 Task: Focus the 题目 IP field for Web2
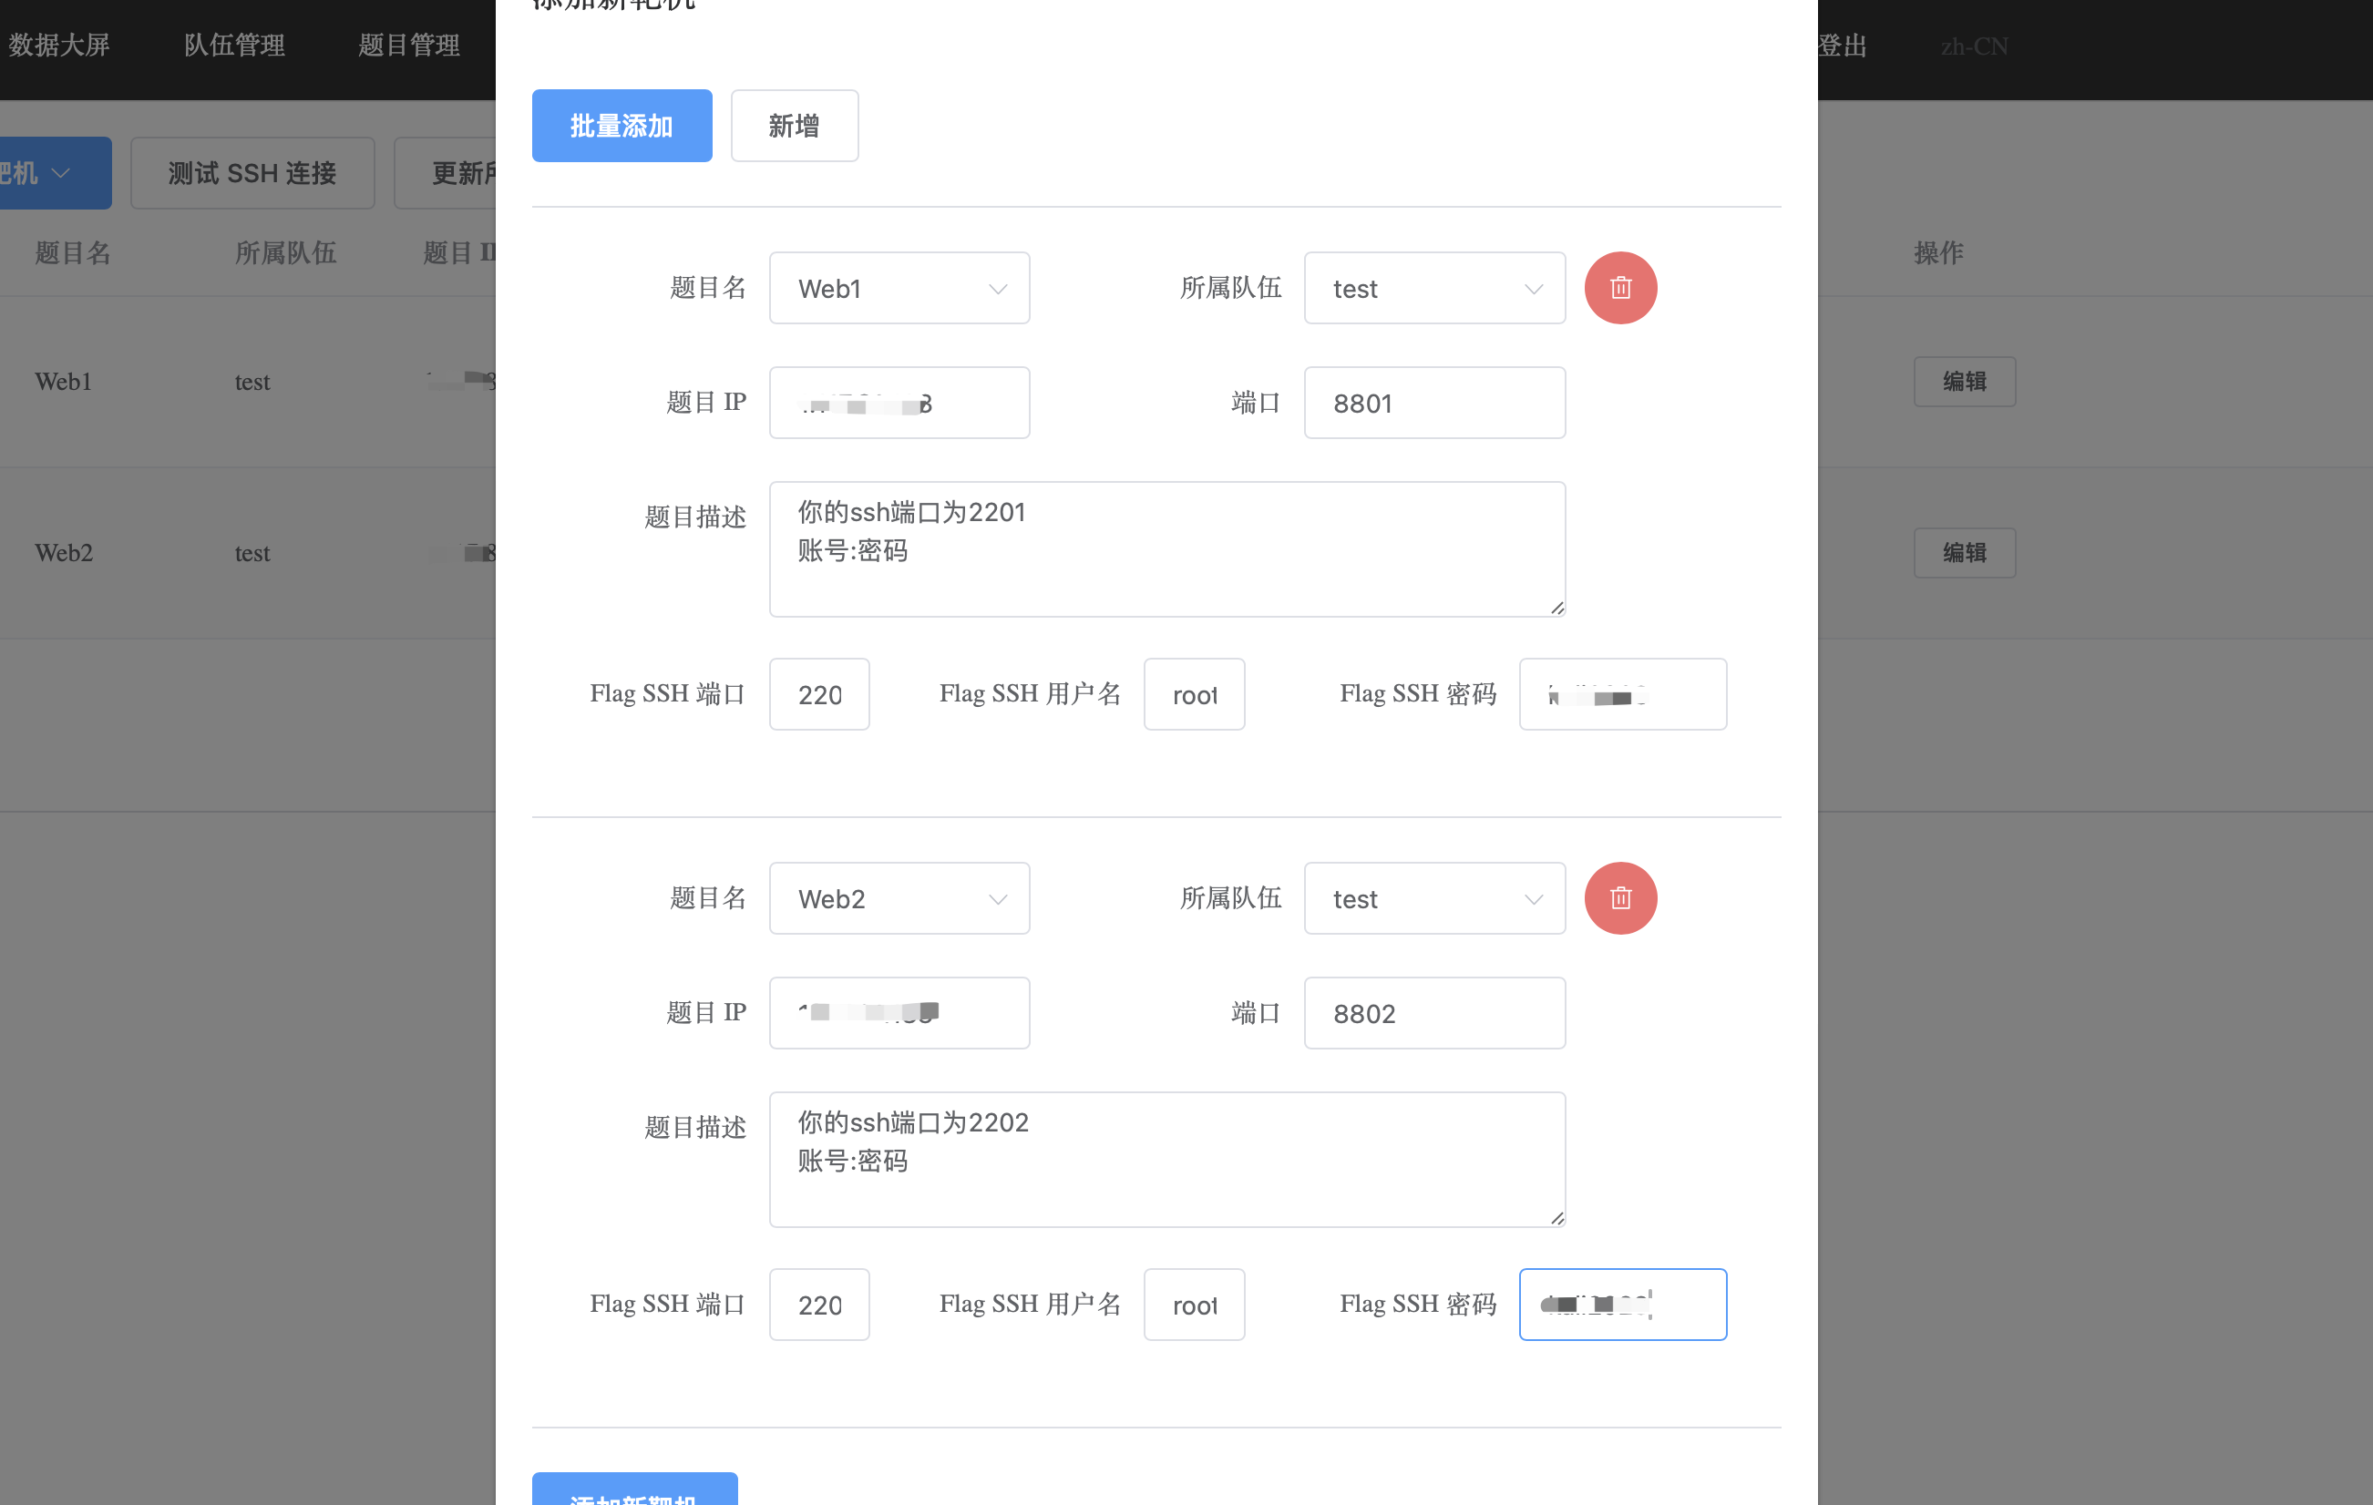[899, 1014]
